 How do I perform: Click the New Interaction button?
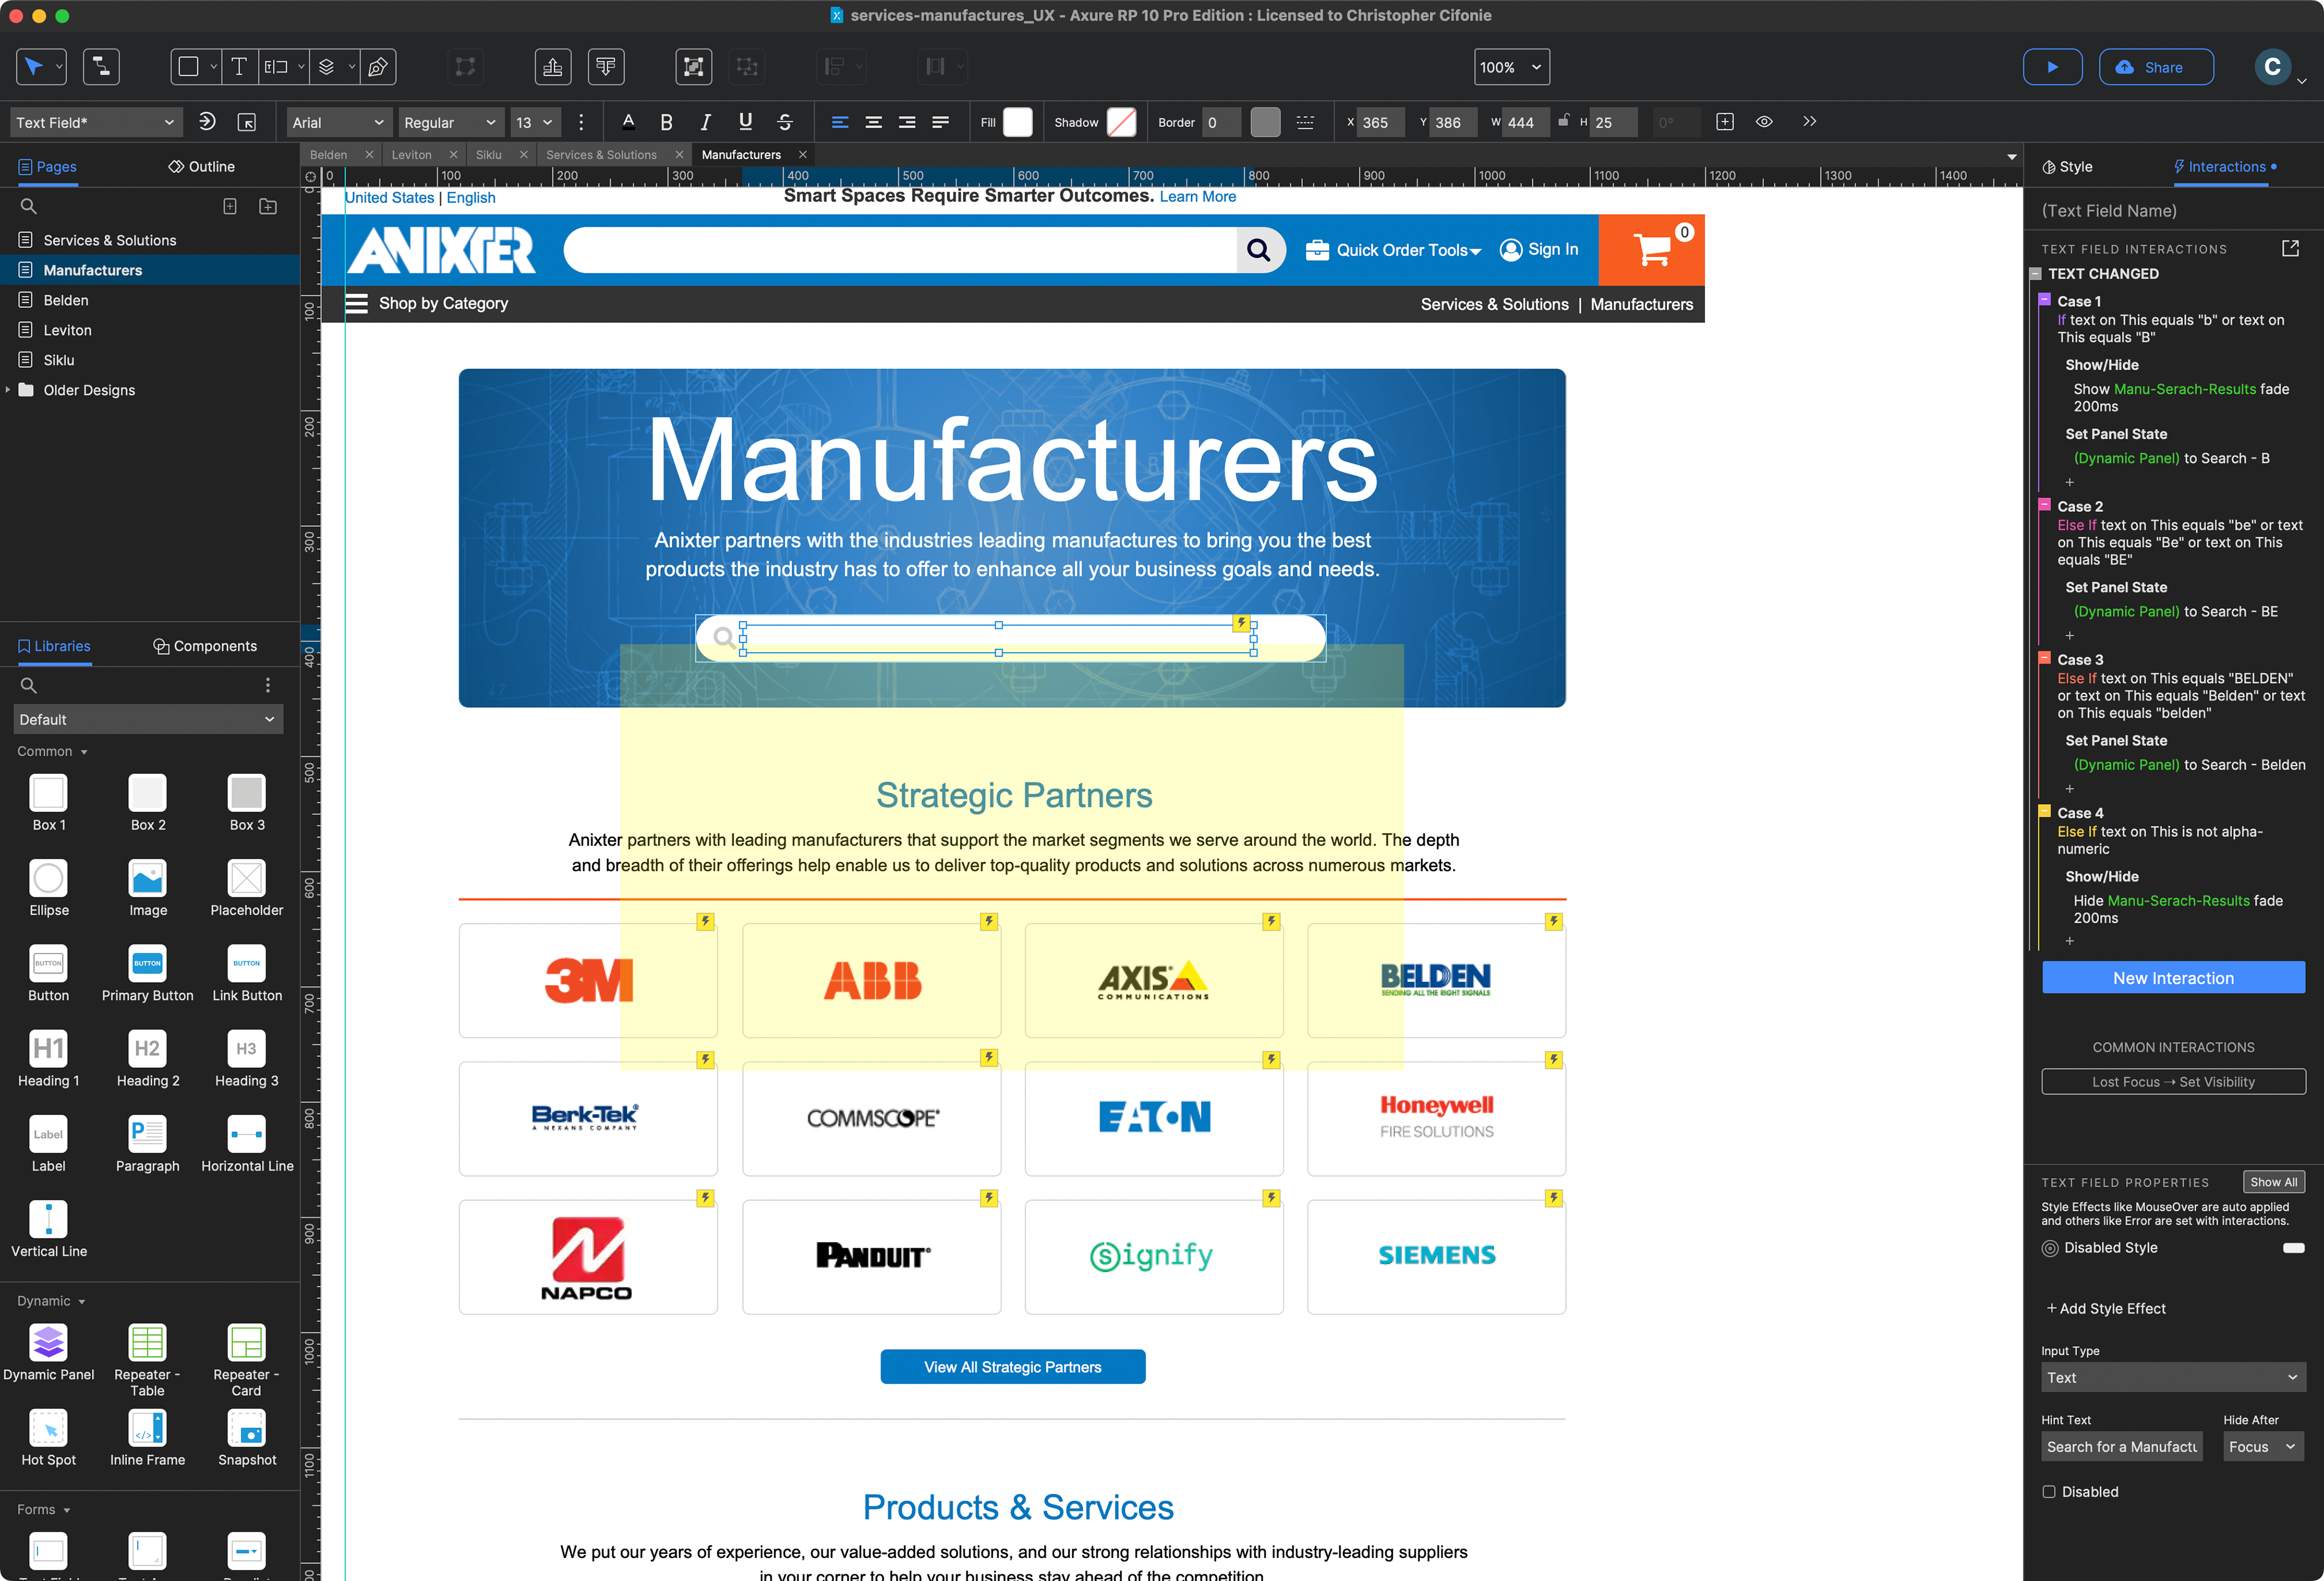pyautogui.click(x=2172, y=977)
